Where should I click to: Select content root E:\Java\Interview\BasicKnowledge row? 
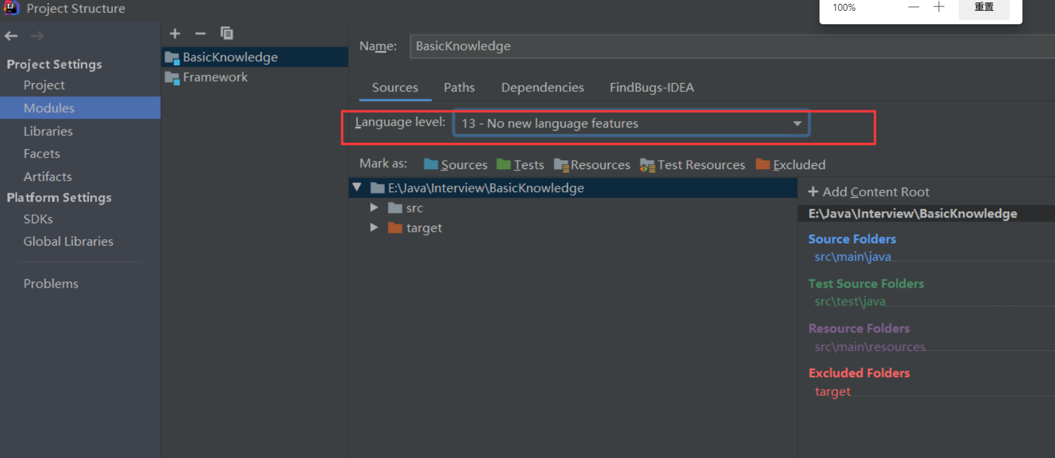tap(573, 188)
